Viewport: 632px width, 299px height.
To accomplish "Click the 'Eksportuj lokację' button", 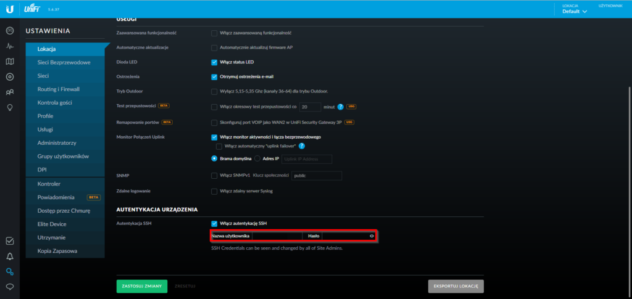I will [x=456, y=287].
